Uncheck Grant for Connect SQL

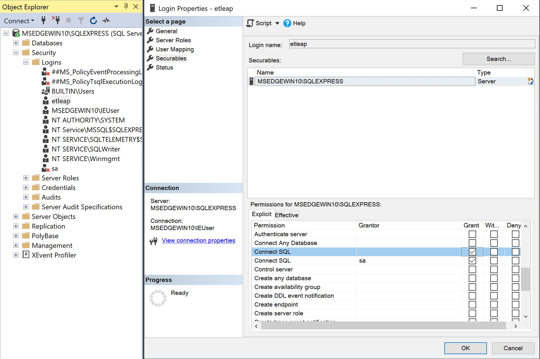[x=472, y=252]
